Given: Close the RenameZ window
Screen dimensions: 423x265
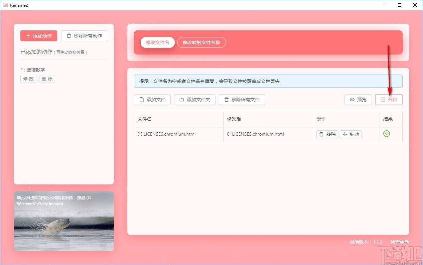Looking at the screenshot, I should (415, 5).
